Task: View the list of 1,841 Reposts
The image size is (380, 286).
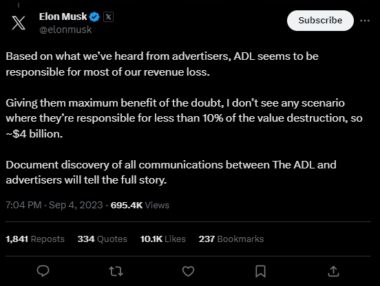Action: pos(35,239)
